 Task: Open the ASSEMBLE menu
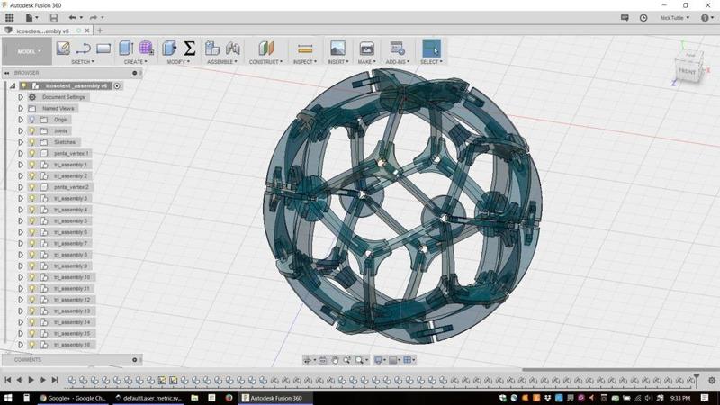coord(221,62)
